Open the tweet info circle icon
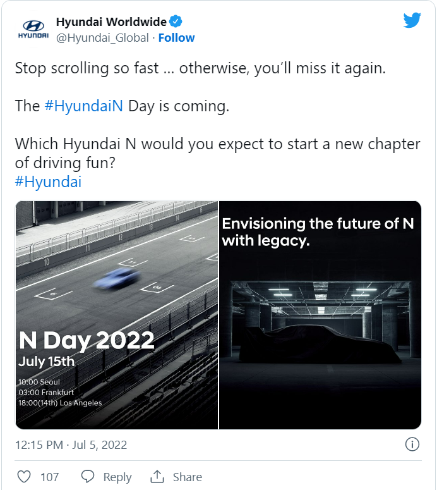The image size is (437, 490). tap(412, 444)
